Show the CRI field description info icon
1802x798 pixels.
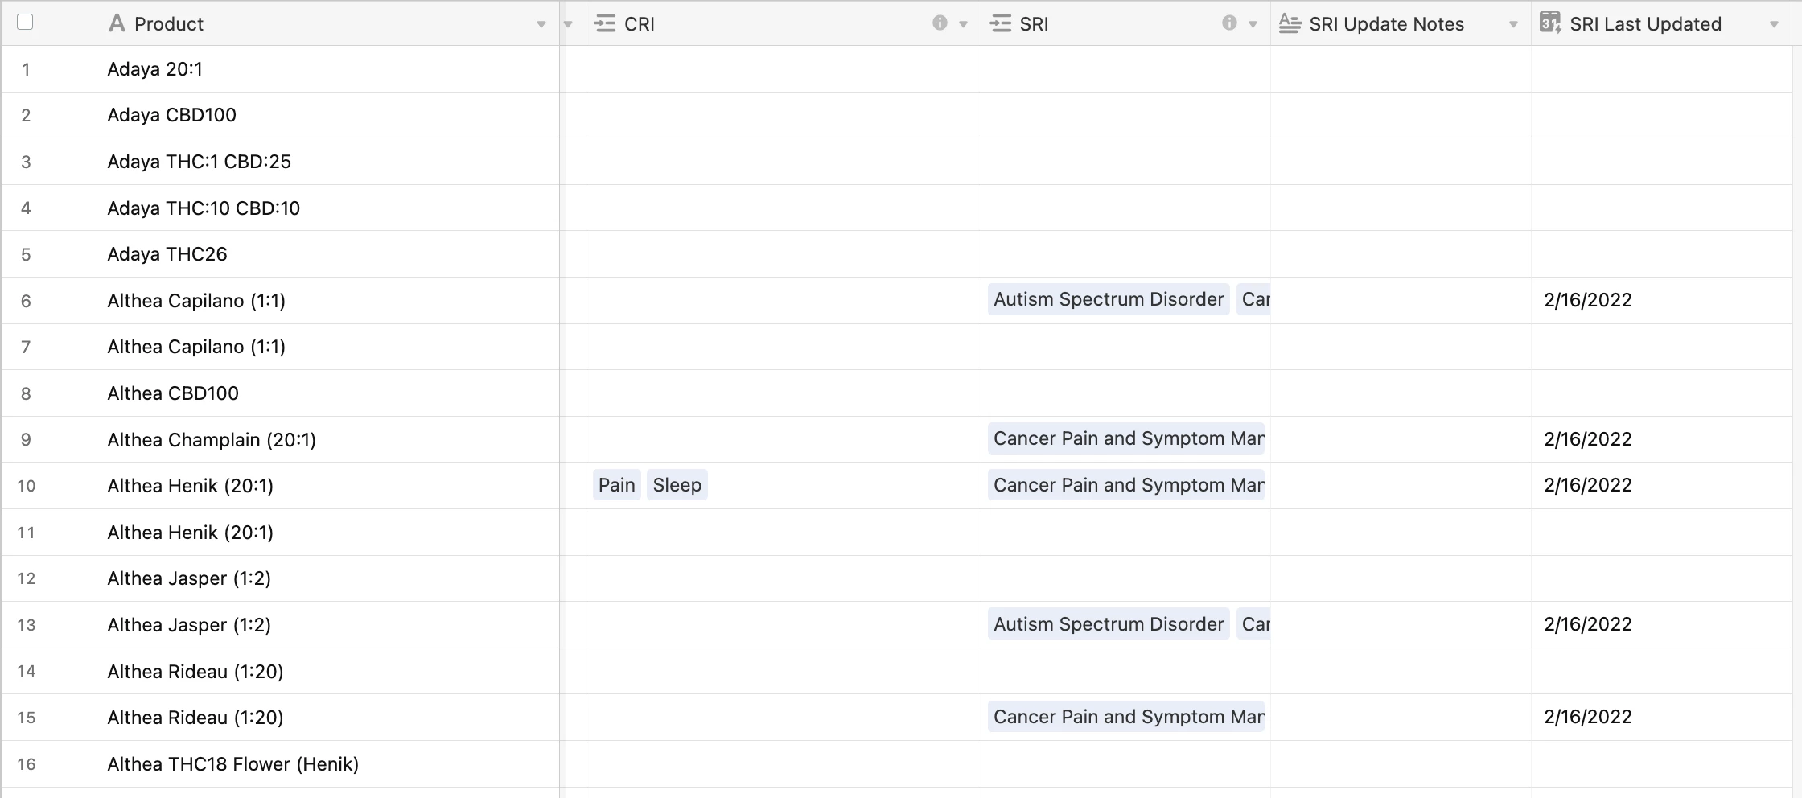(940, 23)
